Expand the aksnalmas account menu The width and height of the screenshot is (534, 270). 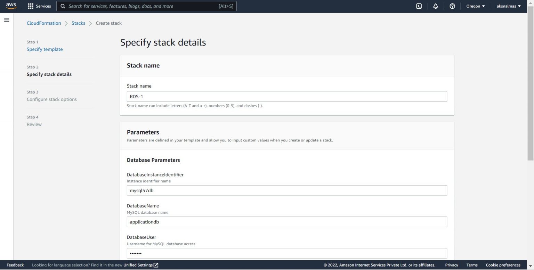point(509,6)
